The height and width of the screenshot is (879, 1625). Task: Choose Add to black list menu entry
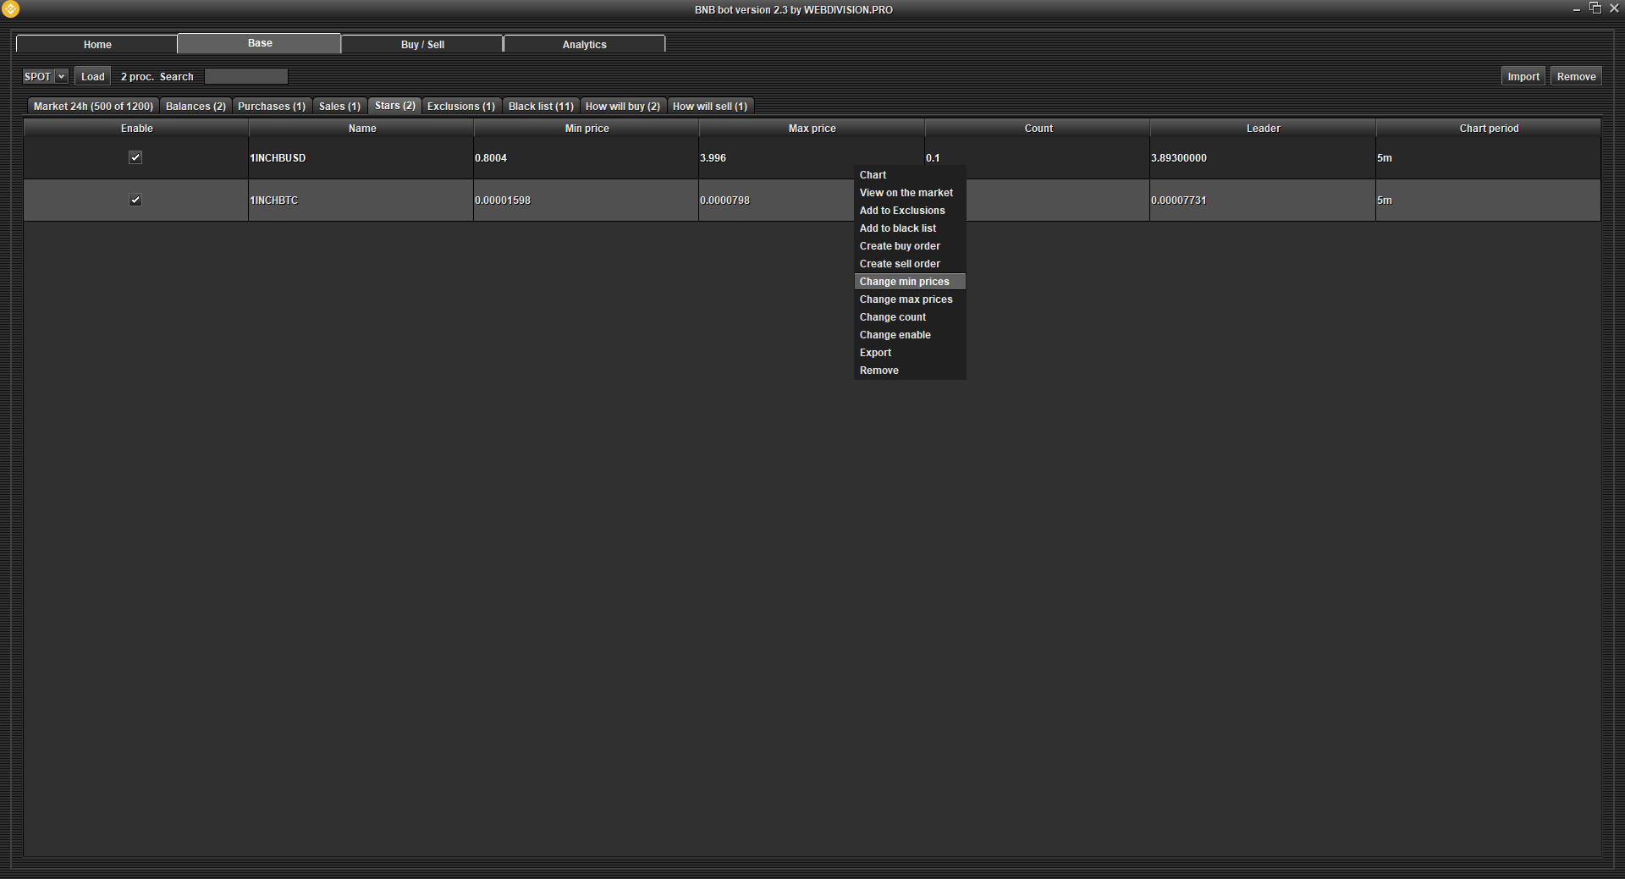(x=898, y=228)
